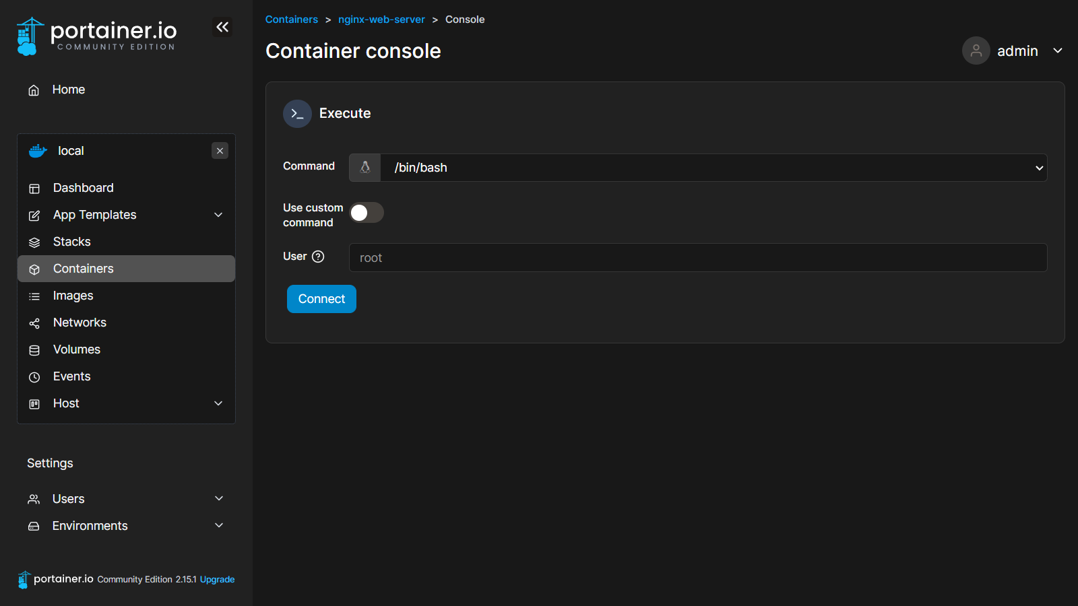Close the local environment with X icon

click(x=220, y=151)
